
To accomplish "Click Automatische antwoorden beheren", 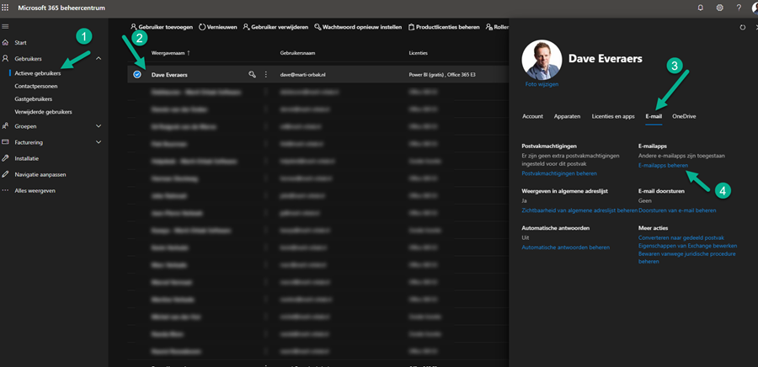I will pyautogui.click(x=566, y=247).
